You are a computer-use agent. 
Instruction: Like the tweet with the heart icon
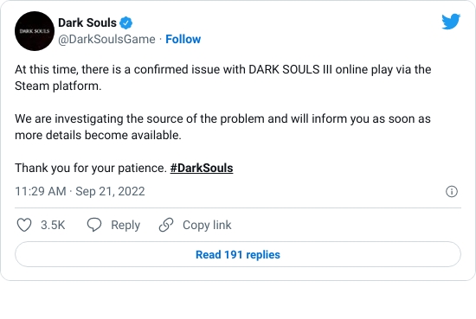click(24, 225)
